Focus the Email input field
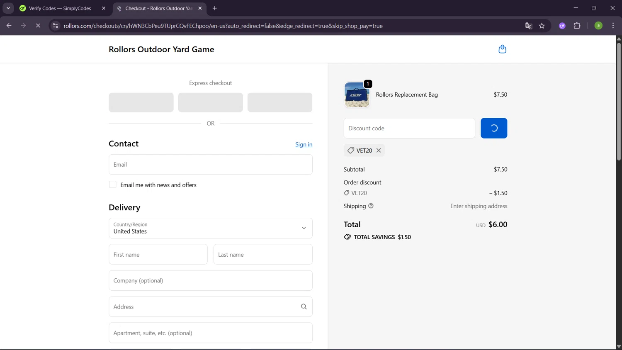622x350 pixels. [x=211, y=165]
